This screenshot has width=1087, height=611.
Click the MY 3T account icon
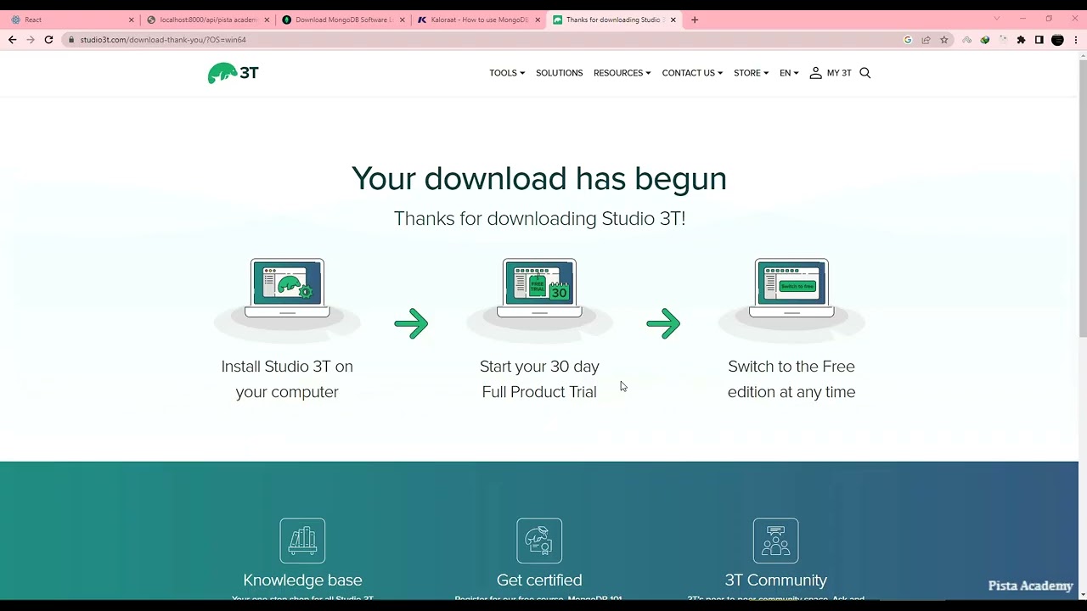coord(815,73)
